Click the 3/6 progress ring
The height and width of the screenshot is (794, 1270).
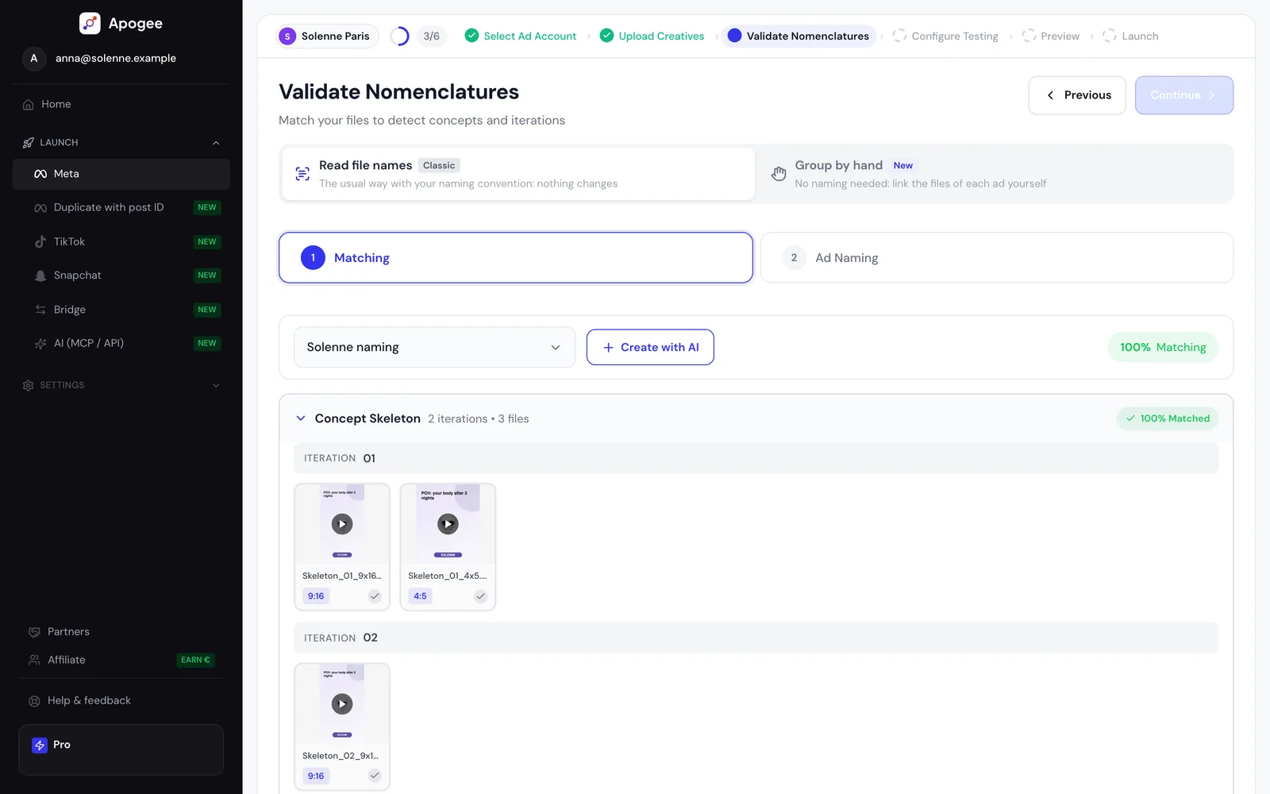click(400, 36)
